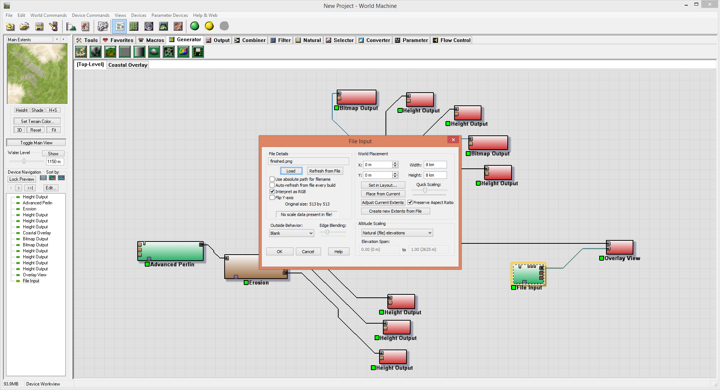This screenshot has width=720, height=390.
Task: Pick the Gradient generator device icon
Action: [x=139, y=52]
